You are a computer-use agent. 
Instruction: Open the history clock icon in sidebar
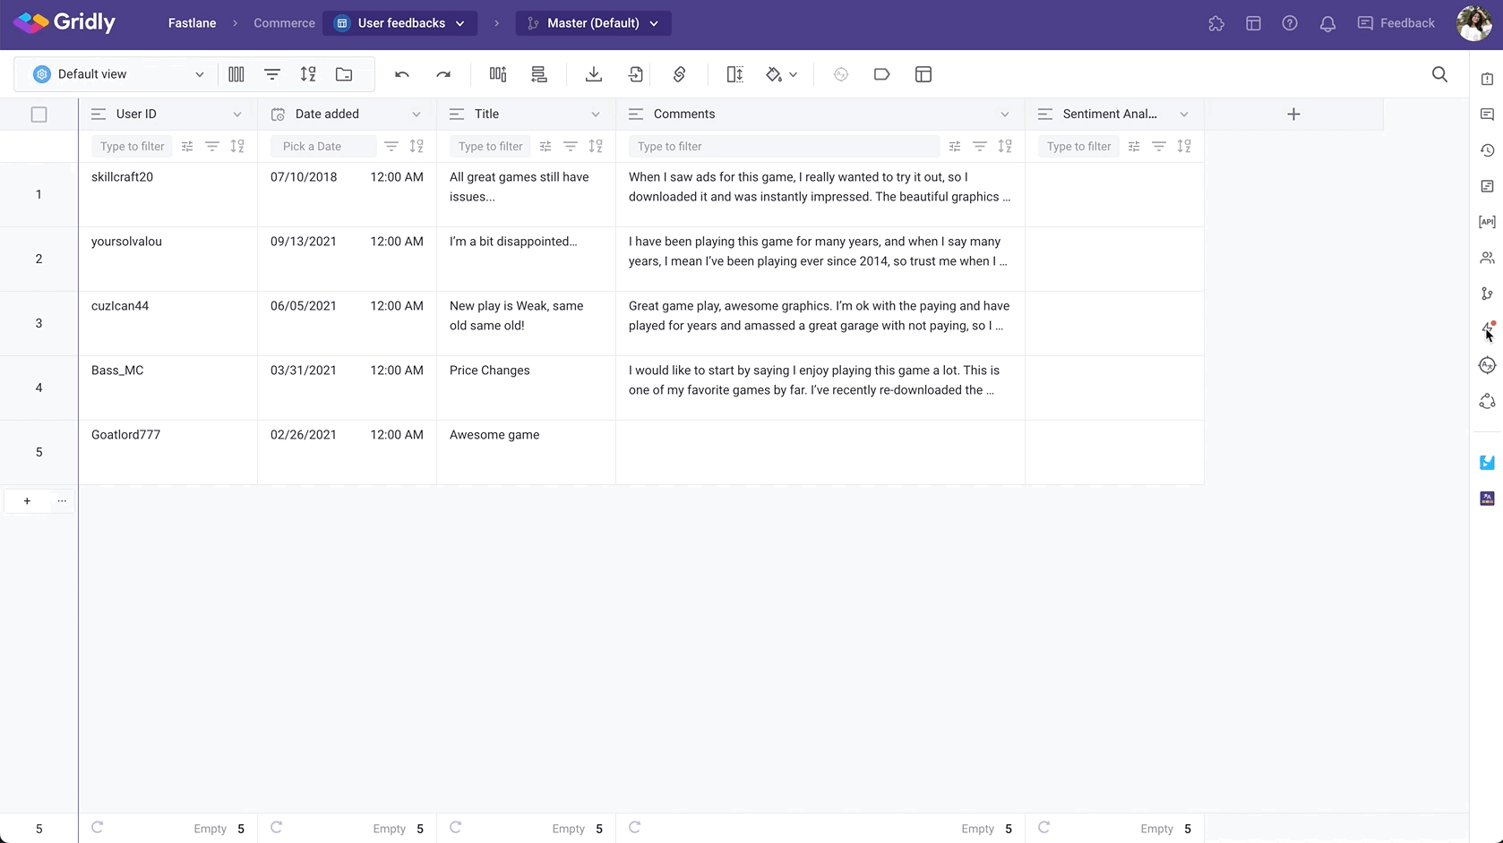[x=1487, y=150]
